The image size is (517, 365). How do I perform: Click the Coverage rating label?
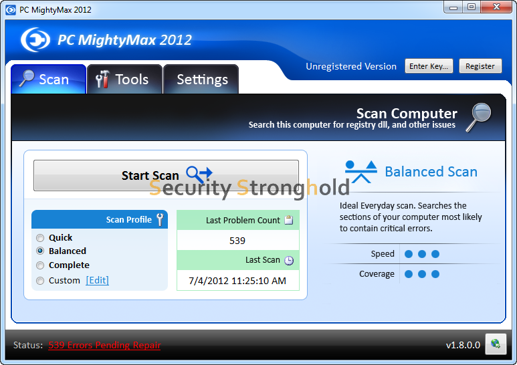[x=377, y=274]
